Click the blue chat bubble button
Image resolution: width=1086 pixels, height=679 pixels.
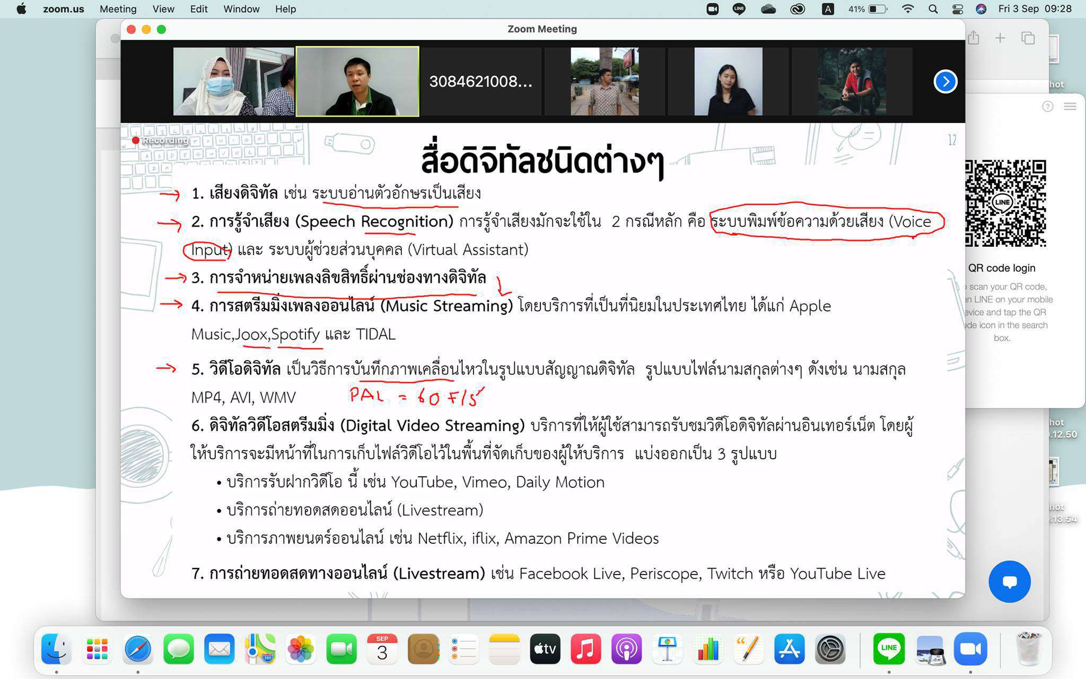[1009, 581]
